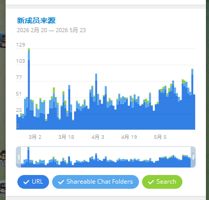Click the 25 y-axis value
The height and width of the screenshot is (200, 209).
(19, 110)
